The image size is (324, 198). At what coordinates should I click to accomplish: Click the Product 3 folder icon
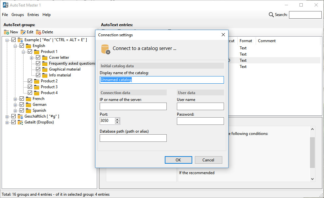coord(37,87)
